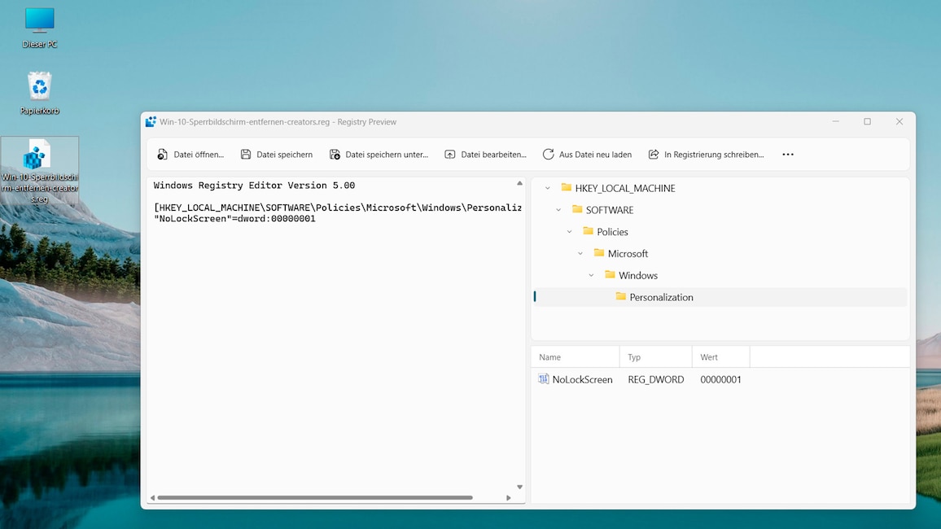Screen dimensions: 941x529
Task: Click Datei bearbeiten... button text
Action: (493, 155)
